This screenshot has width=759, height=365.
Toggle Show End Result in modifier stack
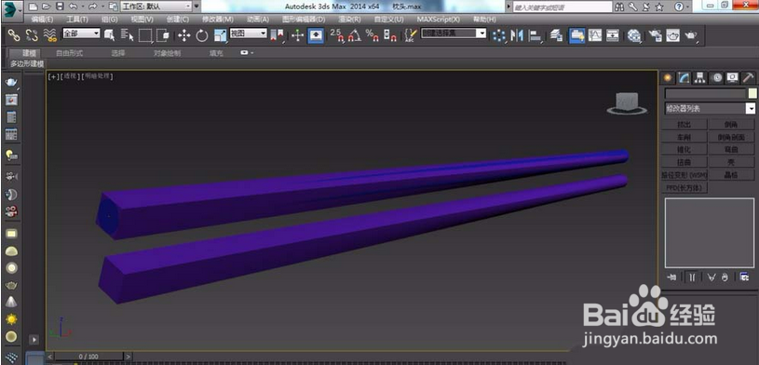[692, 277]
